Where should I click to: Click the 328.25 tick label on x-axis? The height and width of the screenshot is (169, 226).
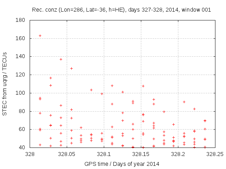click(215, 154)
